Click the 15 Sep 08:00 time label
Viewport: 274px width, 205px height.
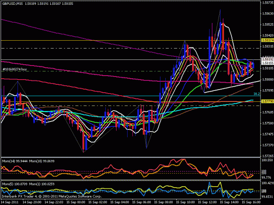164,202
